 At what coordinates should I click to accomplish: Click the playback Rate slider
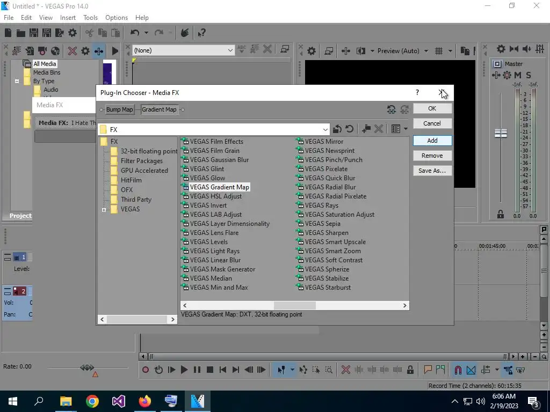coord(88,367)
